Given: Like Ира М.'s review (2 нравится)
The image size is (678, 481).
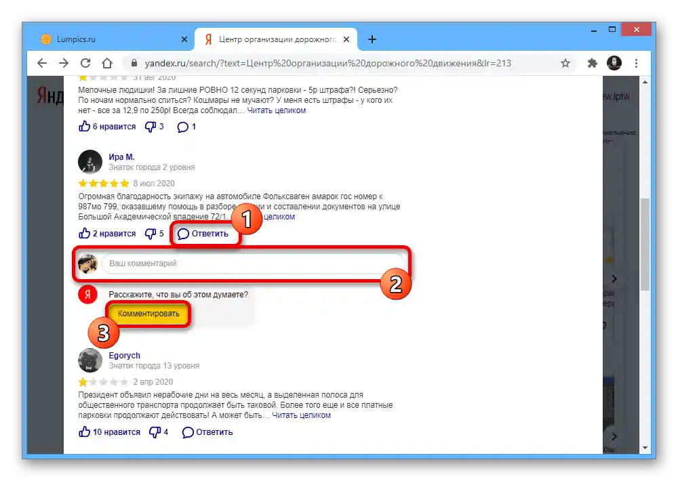Looking at the screenshot, I should 107,234.
